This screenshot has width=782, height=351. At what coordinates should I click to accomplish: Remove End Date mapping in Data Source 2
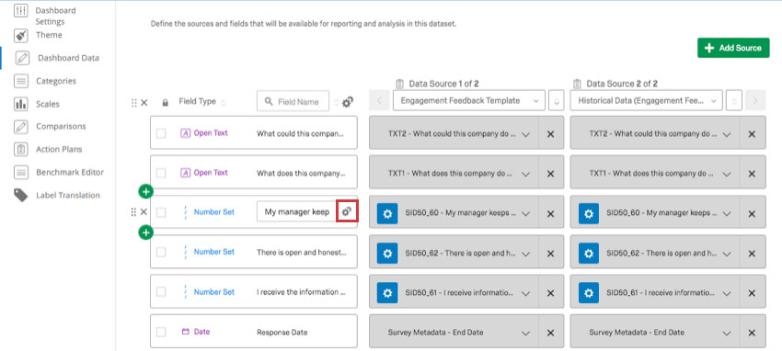click(x=752, y=333)
